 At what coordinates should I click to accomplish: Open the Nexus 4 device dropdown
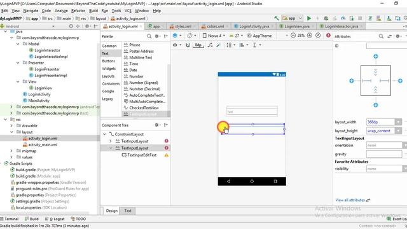(214, 36)
